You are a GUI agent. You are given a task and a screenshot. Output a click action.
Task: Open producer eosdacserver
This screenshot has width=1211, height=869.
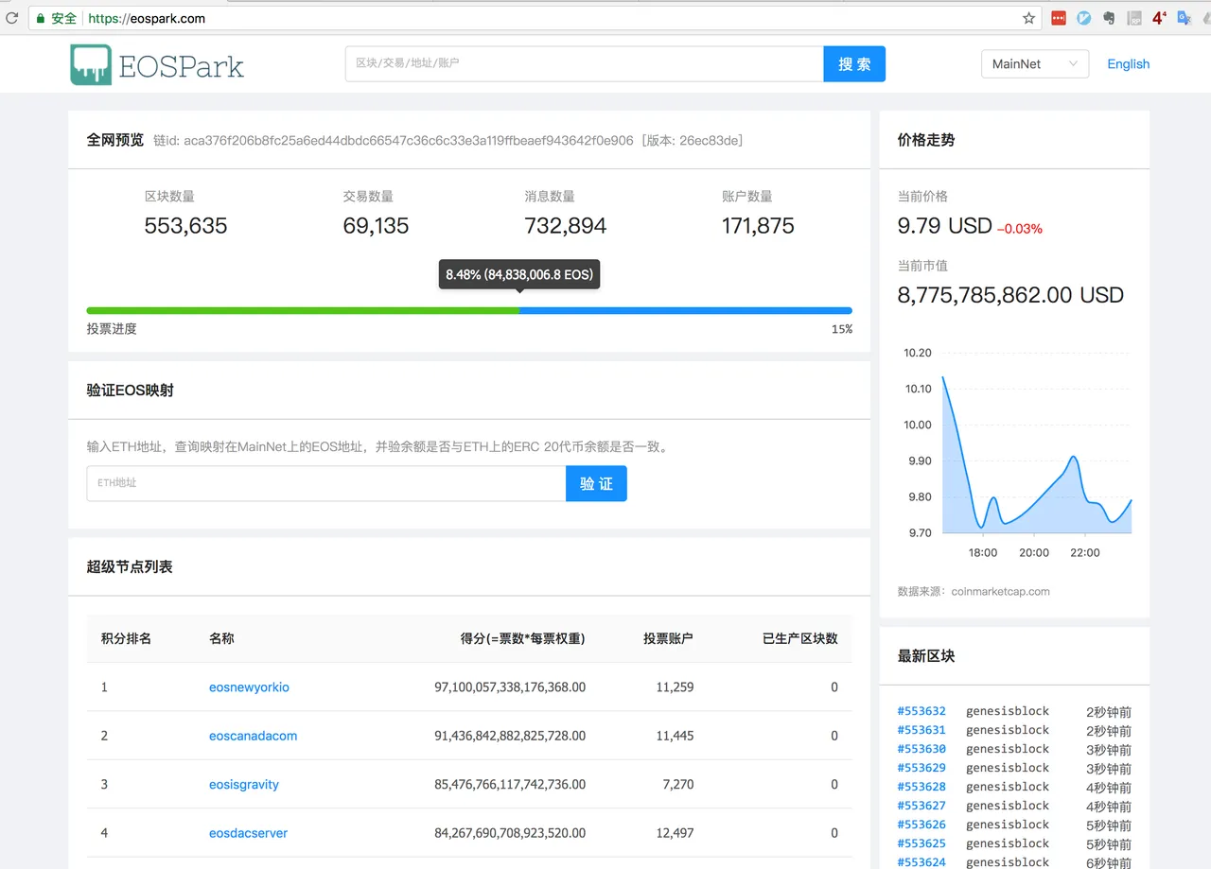248,833
